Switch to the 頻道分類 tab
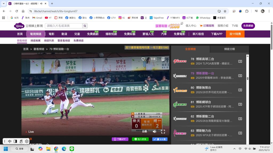273x153 pixels. [229, 49]
